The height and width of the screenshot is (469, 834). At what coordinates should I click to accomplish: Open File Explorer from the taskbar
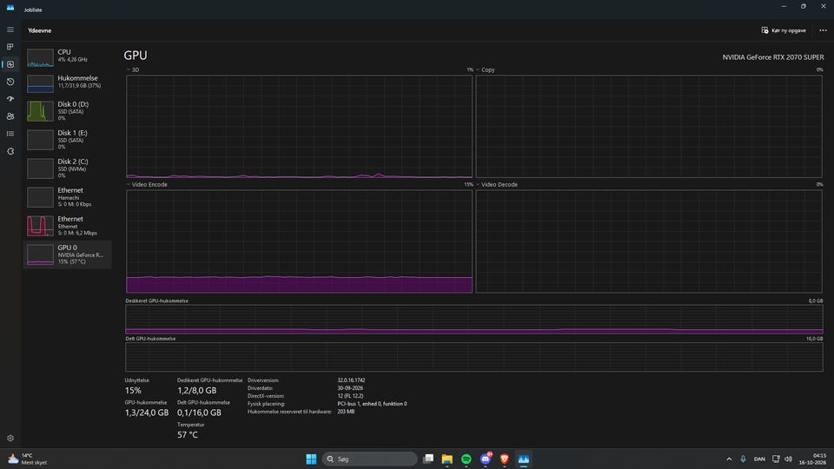tap(447, 459)
